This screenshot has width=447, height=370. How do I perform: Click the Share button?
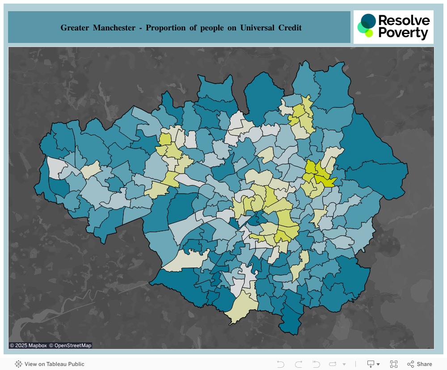coord(419,364)
